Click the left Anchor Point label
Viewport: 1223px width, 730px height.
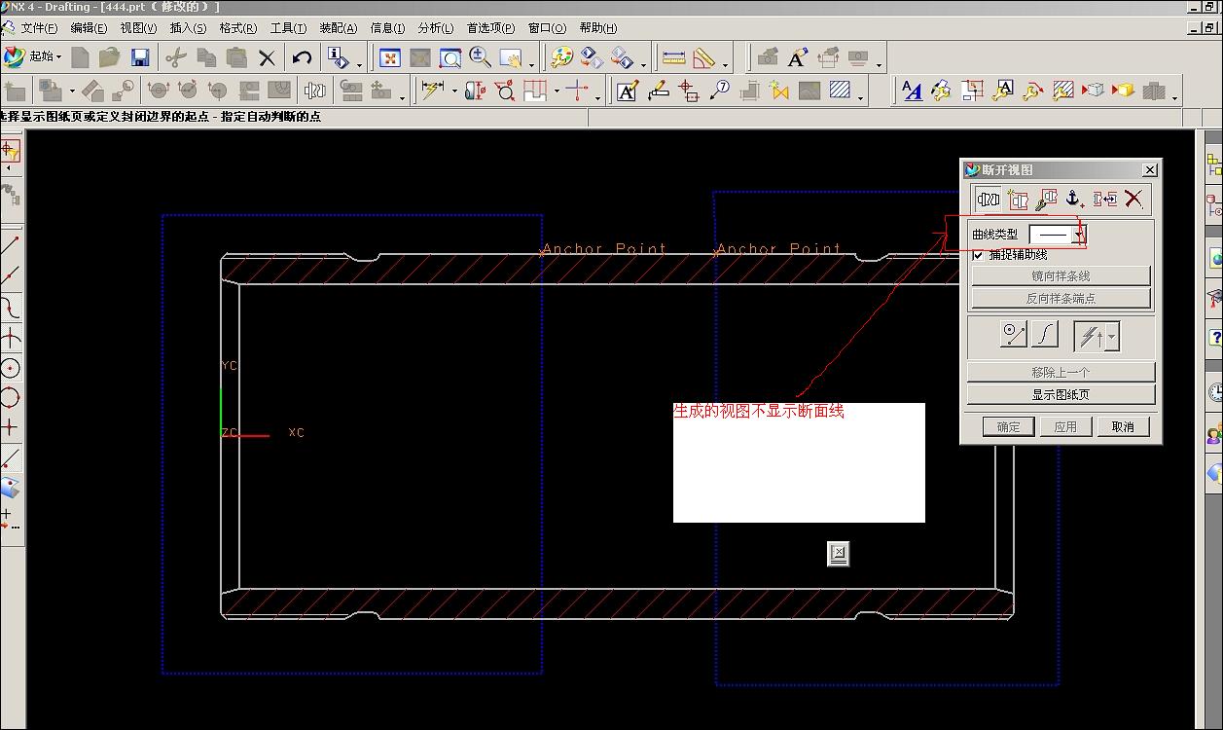(604, 249)
